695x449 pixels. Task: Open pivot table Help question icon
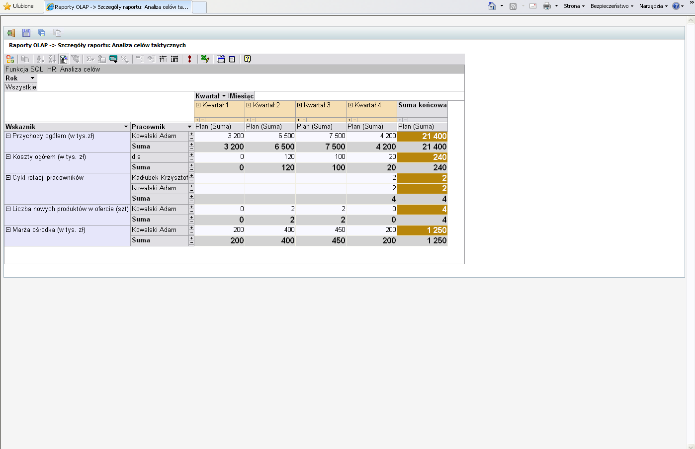click(x=248, y=59)
